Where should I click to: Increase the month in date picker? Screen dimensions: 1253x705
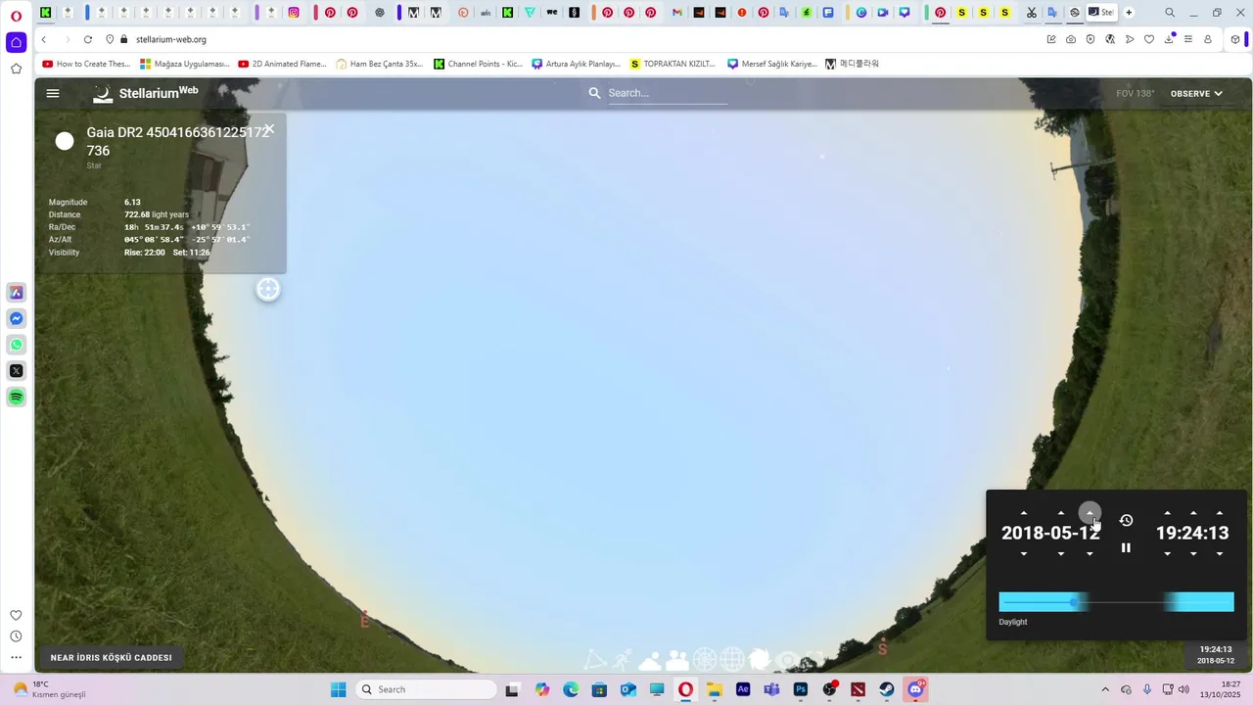[1061, 513]
